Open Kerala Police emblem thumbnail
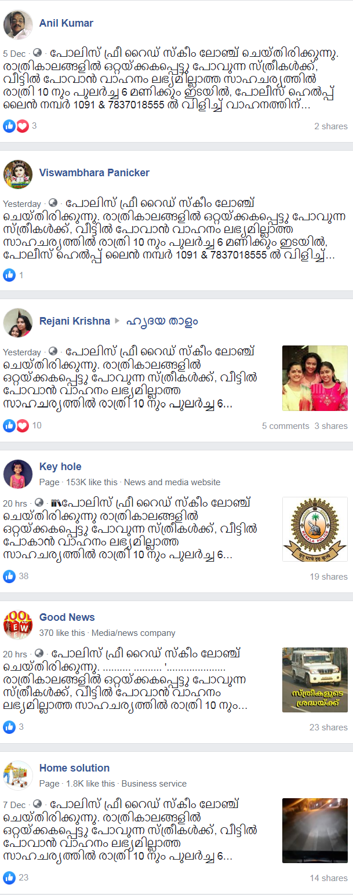353x895 pixels. click(315, 529)
